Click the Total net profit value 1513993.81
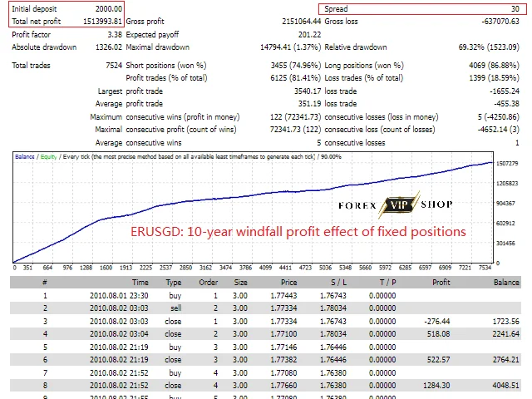This screenshot has height=399, width=532. click(x=102, y=22)
